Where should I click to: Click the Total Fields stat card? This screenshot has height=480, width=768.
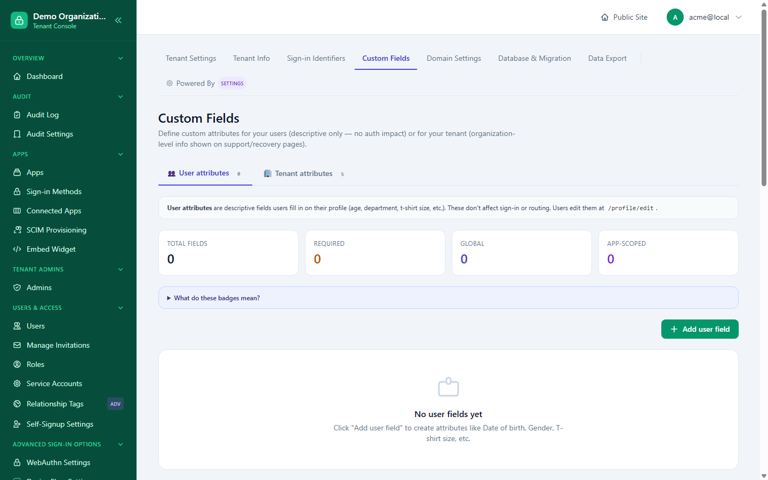coord(228,253)
